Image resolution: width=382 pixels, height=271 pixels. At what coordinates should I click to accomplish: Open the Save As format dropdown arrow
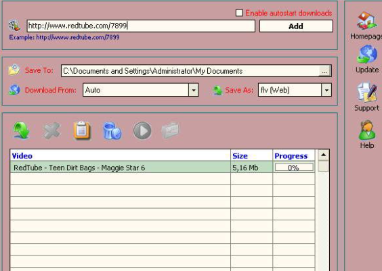tap(326, 90)
